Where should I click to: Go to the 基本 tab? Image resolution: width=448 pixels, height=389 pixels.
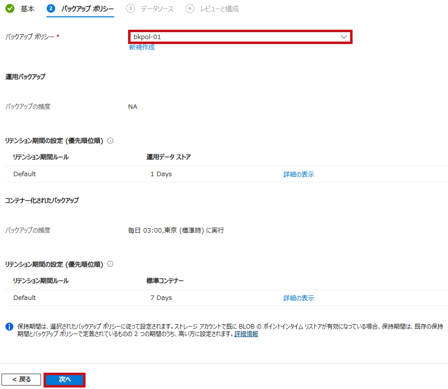pyautogui.click(x=27, y=9)
